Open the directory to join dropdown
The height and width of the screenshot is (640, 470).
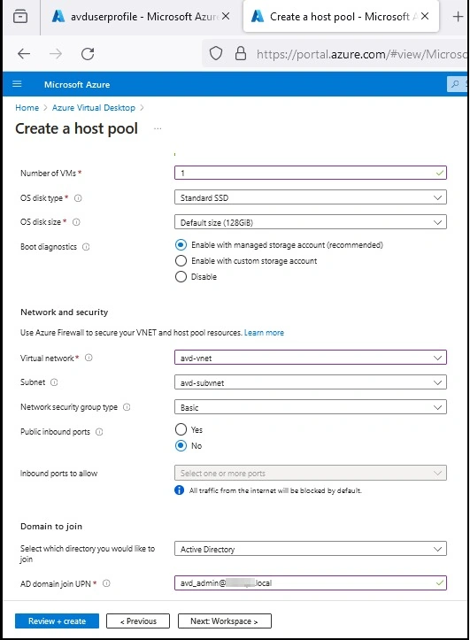(311, 549)
